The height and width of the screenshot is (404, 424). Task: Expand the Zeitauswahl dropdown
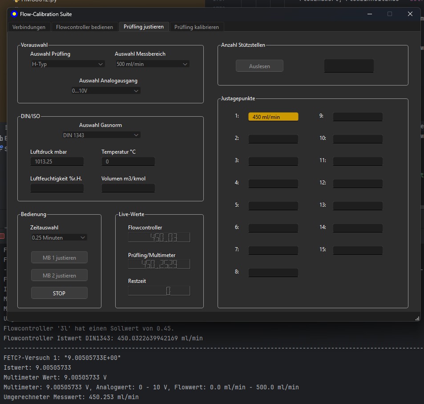[x=59, y=238]
